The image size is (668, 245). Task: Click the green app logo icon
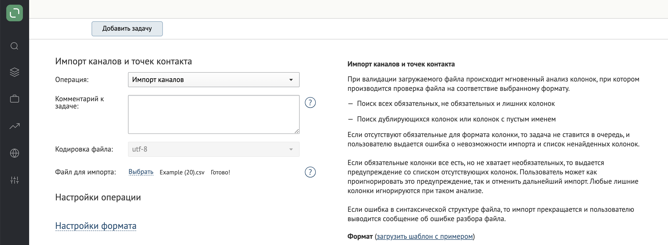[15, 13]
